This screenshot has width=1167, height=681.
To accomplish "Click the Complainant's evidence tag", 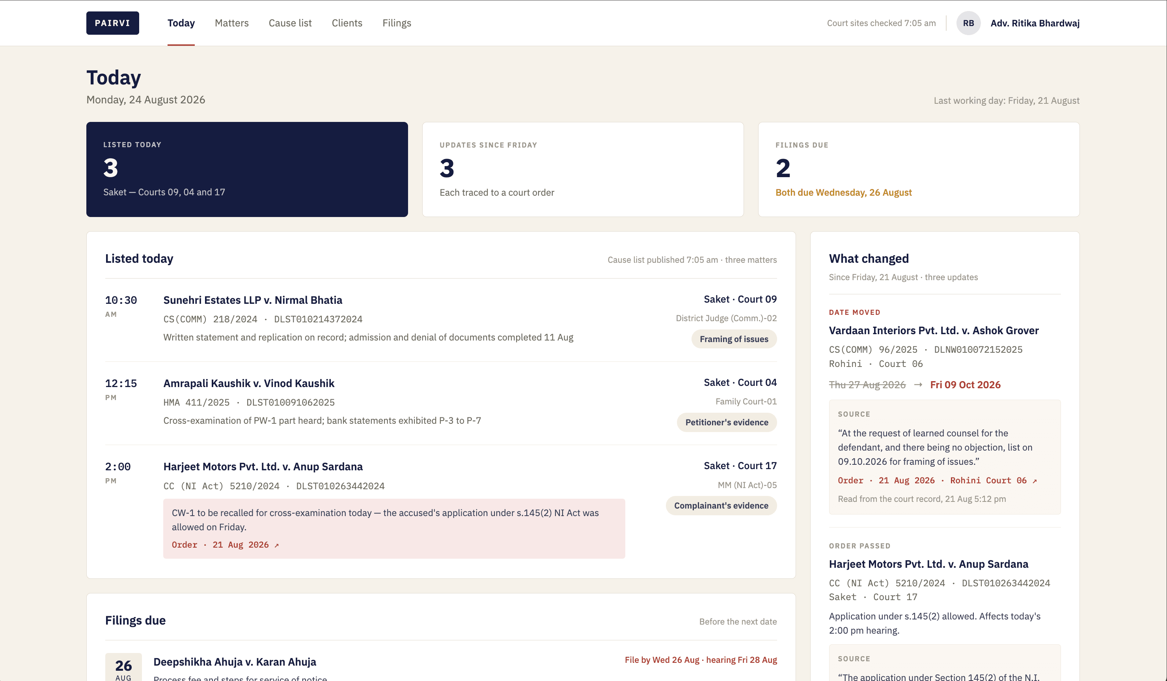I will point(721,505).
